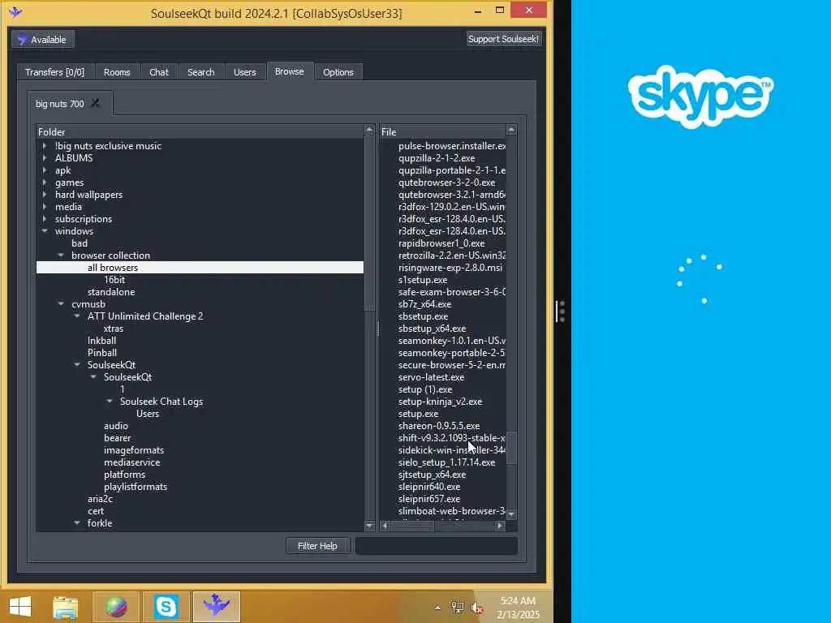Click the File column header
This screenshot has height=623, width=831.
coord(442,132)
